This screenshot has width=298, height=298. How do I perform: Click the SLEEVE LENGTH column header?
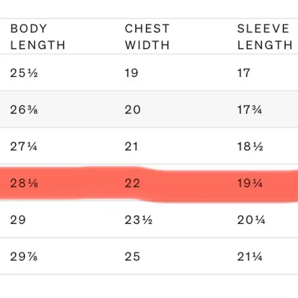point(265,37)
